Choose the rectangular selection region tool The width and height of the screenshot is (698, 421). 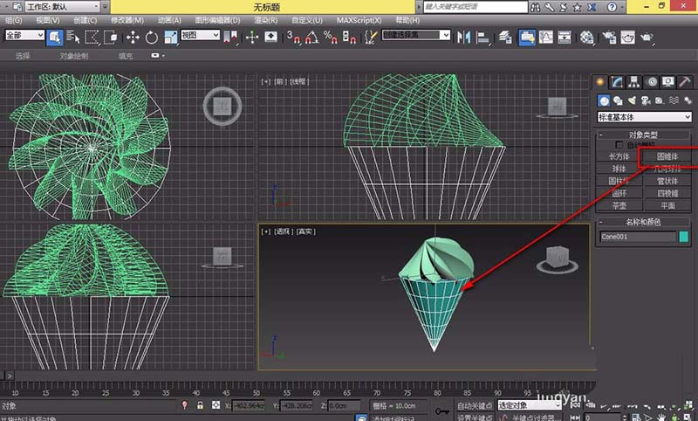pos(92,37)
